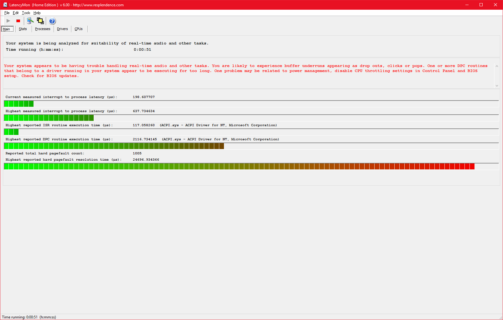Switch to the CPUs tab
This screenshot has height=320, width=503.
pos(79,29)
